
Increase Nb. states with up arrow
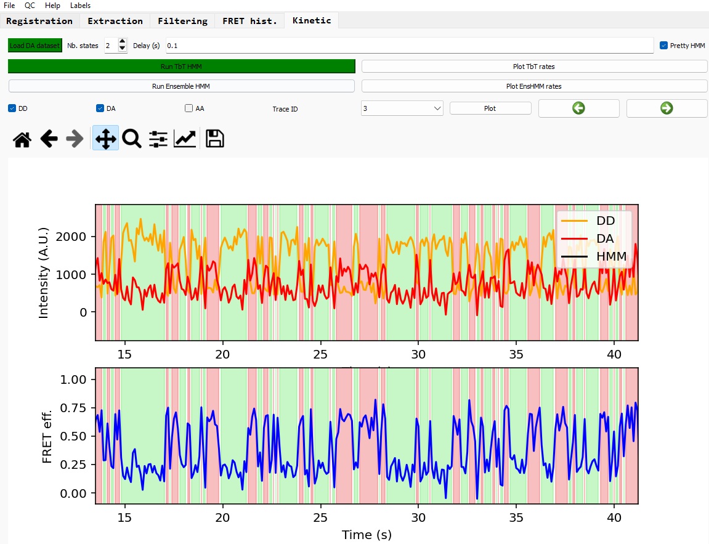pos(122,42)
